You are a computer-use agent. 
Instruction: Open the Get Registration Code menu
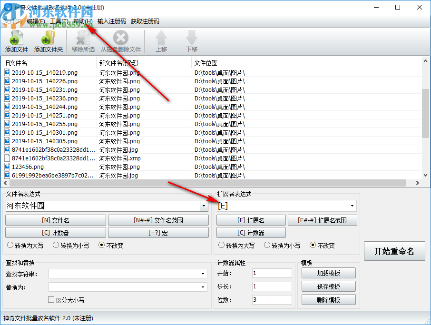point(145,21)
